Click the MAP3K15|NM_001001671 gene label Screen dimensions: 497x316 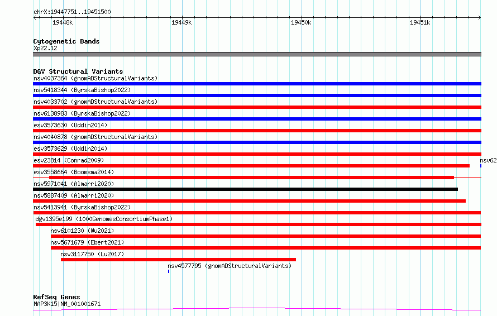[67, 304]
